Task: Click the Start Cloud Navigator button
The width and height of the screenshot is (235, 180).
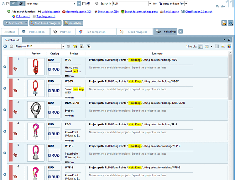Action: pos(45,23)
